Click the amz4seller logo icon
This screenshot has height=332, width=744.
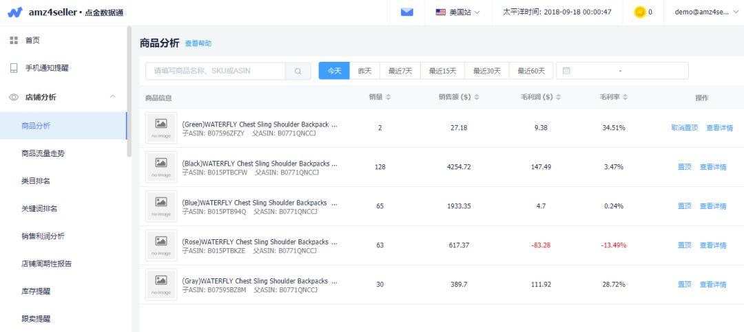(15, 12)
